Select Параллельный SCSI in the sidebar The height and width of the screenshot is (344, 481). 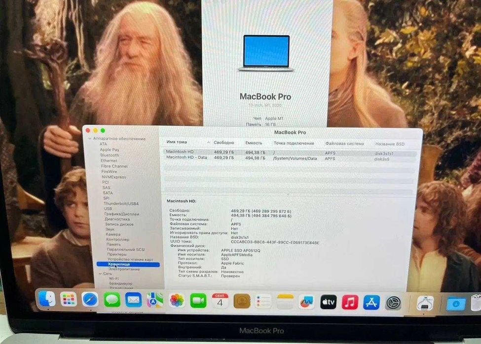(126, 250)
